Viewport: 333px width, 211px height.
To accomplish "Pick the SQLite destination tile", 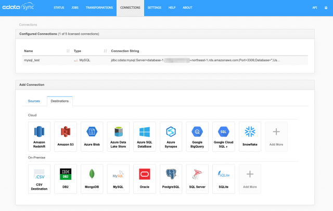I will tap(223, 179).
